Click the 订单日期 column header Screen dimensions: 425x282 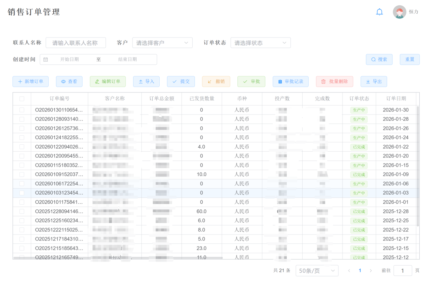[396, 99]
